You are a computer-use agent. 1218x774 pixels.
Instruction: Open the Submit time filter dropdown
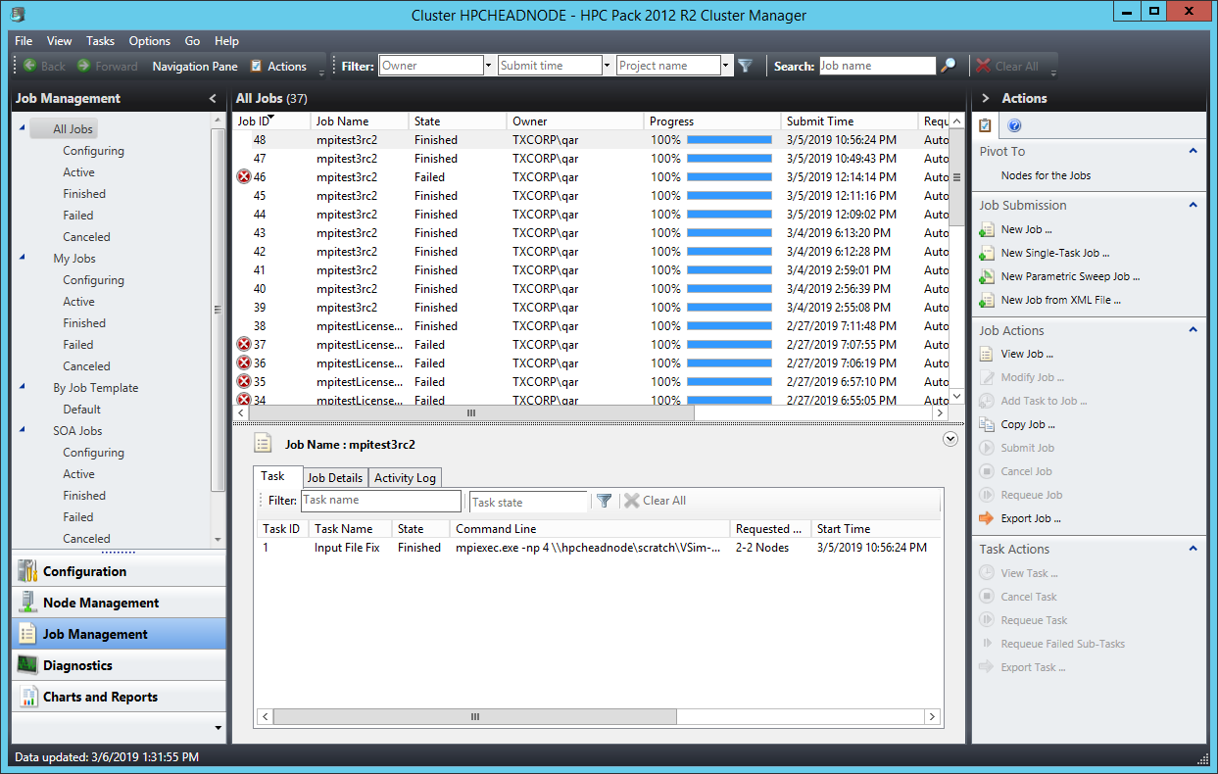click(x=607, y=66)
